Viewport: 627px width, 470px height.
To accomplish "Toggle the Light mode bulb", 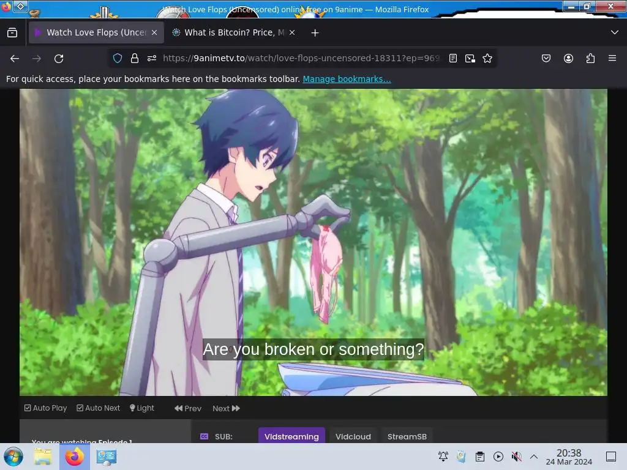I will click(x=141, y=408).
